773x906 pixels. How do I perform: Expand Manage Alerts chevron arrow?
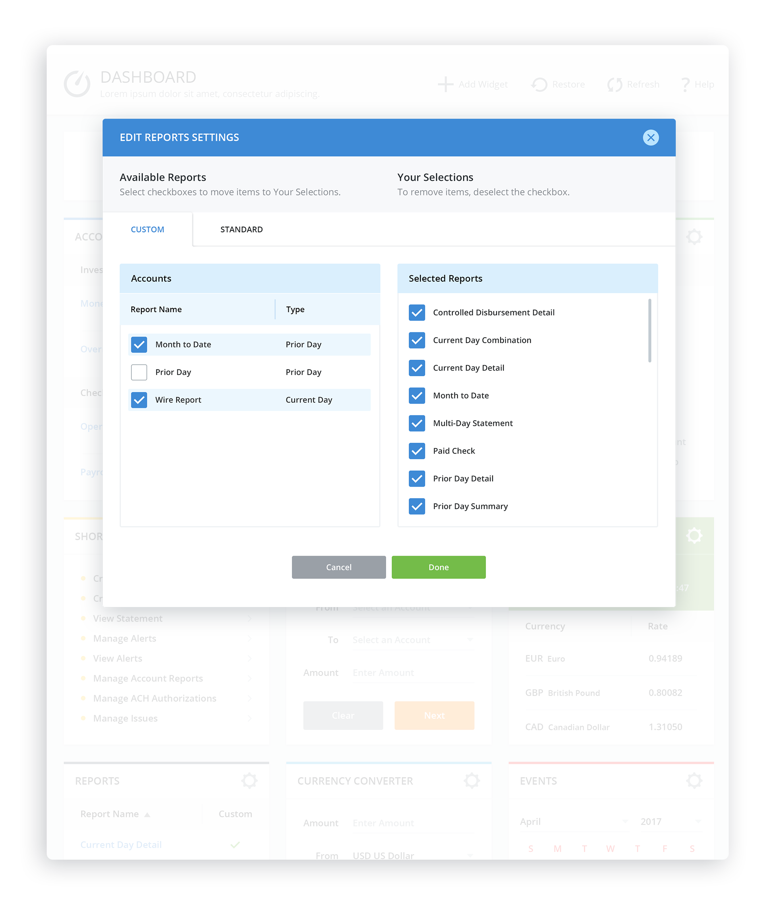(250, 638)
